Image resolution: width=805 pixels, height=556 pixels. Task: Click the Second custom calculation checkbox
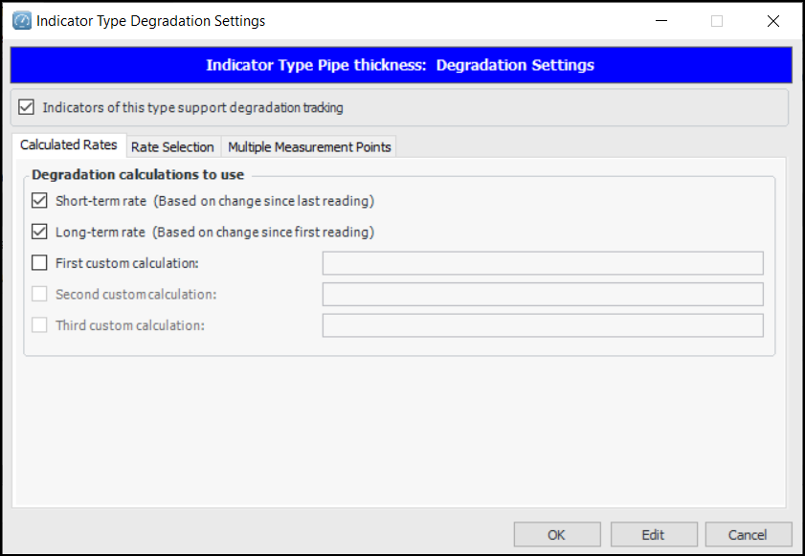39,294
